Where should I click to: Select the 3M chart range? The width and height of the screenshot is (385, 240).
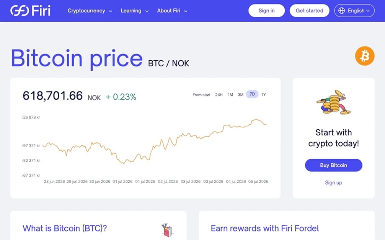click(240, 95)
